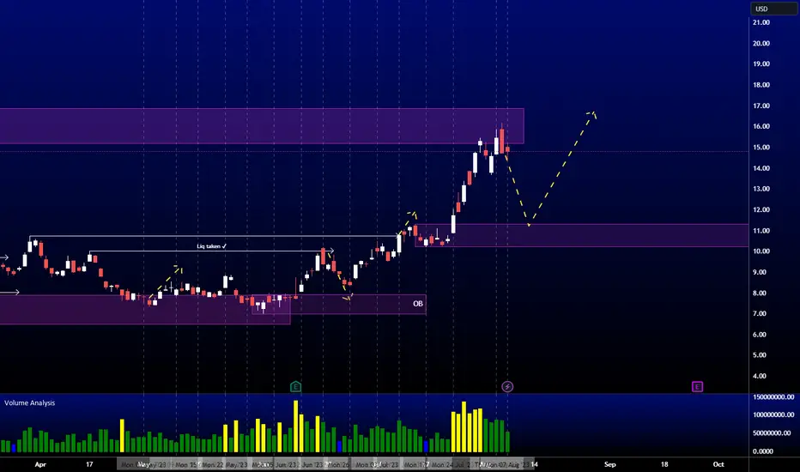Click the 17.00 price axis label
This screenshot has height=472, width=800.
click(x=761, y=106)
